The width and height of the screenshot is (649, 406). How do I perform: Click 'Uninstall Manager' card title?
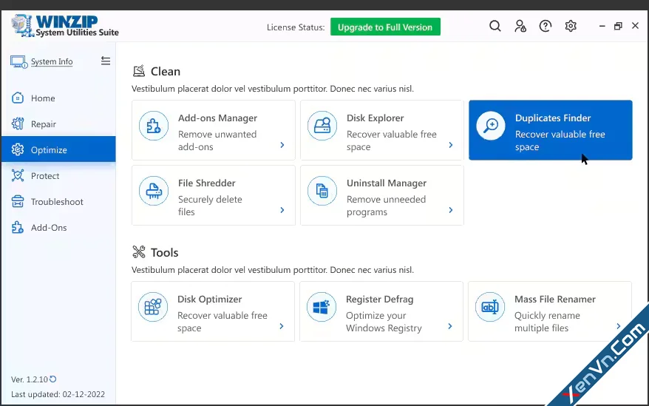pos(386,183)
